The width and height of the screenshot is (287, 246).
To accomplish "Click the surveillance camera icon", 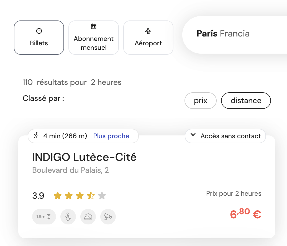I will coord(108,217).
